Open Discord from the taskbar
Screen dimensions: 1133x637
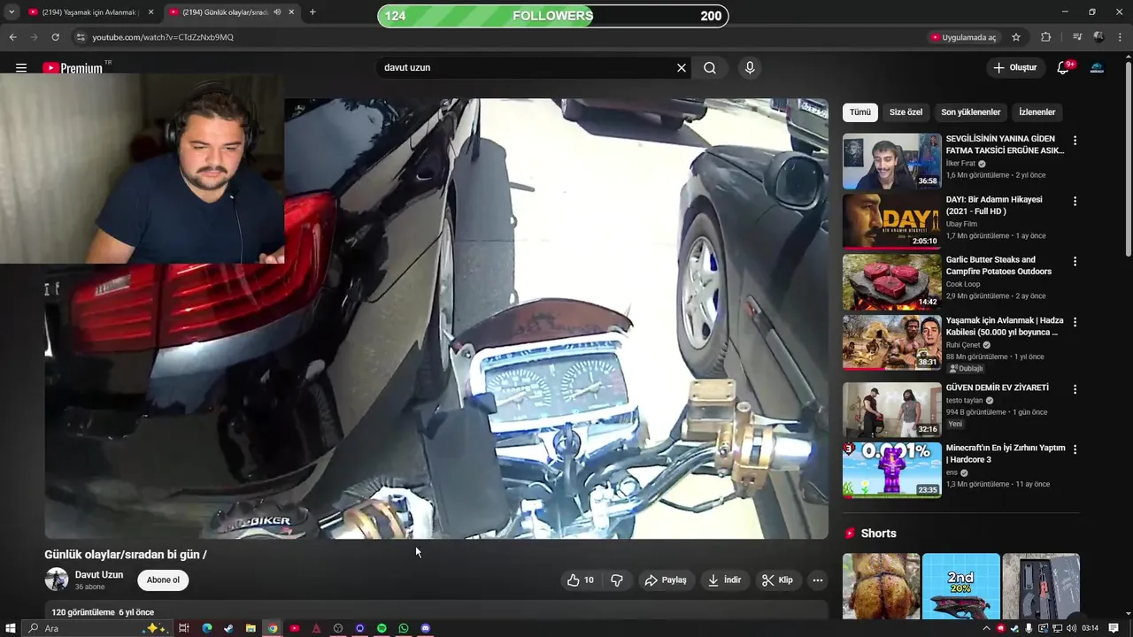[425, 628]
